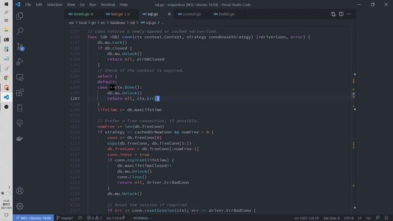Open the Docker view in activity bar
The width and height of the screenshot is (393, 221).
(20, 139)
